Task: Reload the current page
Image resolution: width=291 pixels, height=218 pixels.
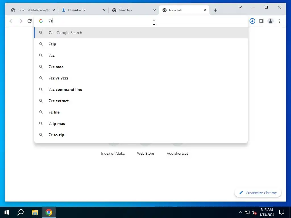Action: click(30, 21)
